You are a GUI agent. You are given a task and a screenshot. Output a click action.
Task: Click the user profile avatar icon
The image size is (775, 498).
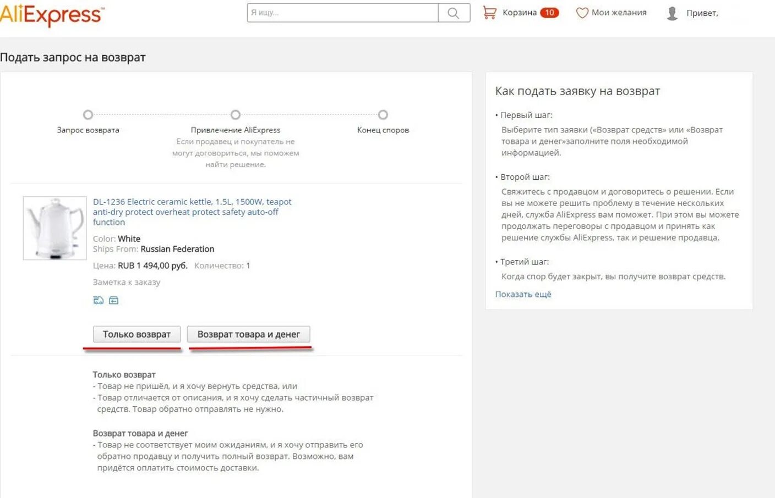(672, 13)
